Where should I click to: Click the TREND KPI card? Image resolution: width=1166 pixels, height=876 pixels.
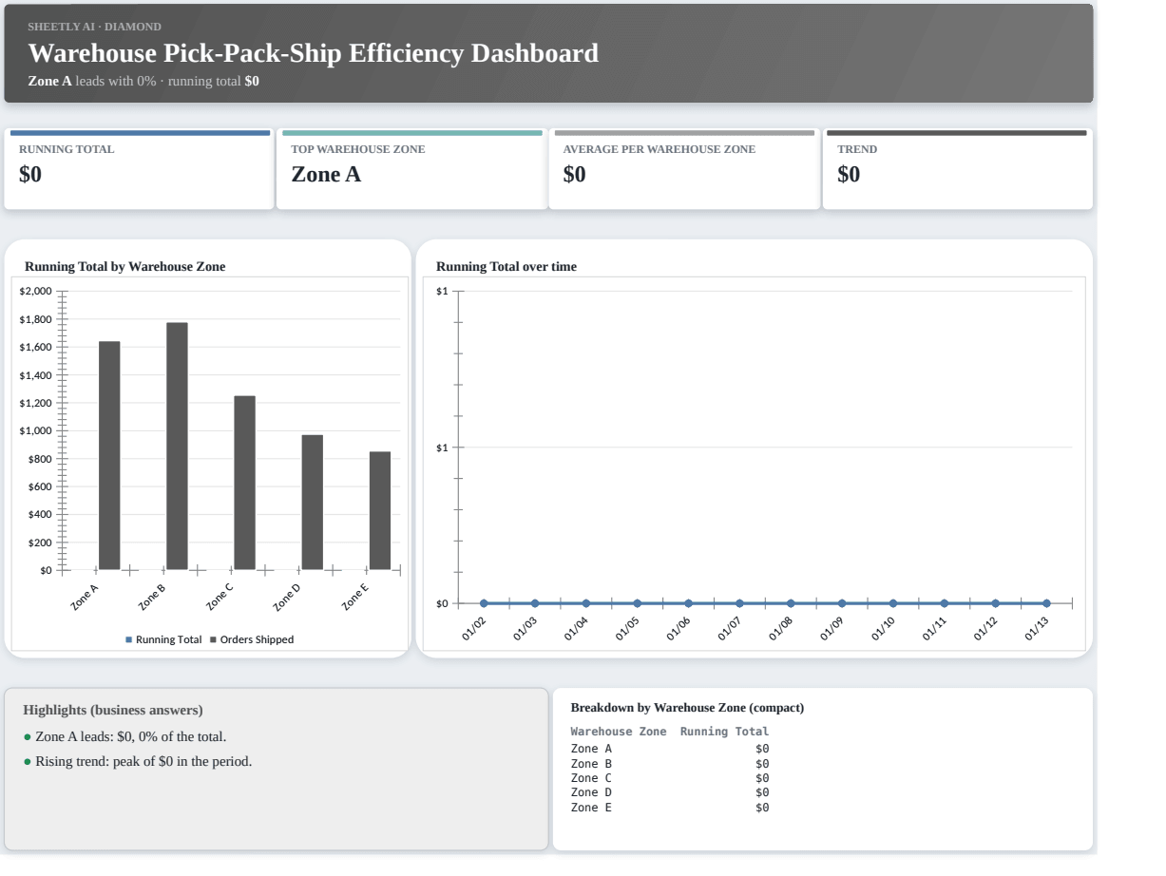point(957,170)
